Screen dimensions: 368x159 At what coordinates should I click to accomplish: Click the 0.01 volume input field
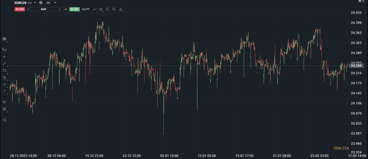click(44, 9)
